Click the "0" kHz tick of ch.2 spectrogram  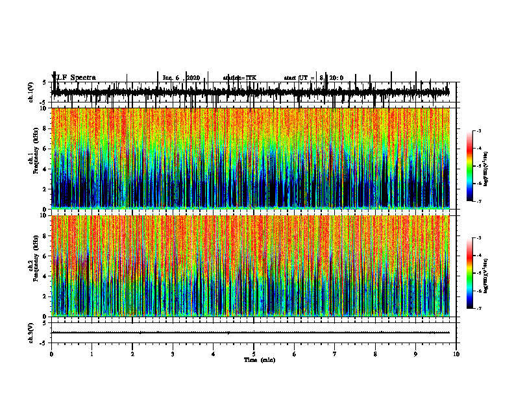pyautogui.click(x=45, y=317)
